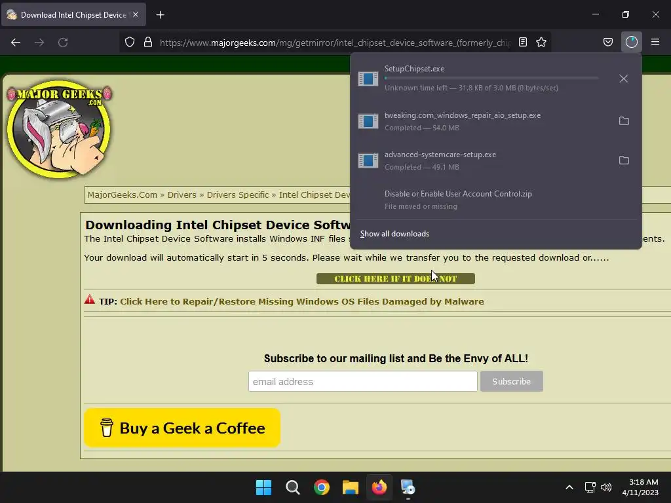
Task: Open Show all downloads
Action: pyautogui.click(x=394, y=234)
